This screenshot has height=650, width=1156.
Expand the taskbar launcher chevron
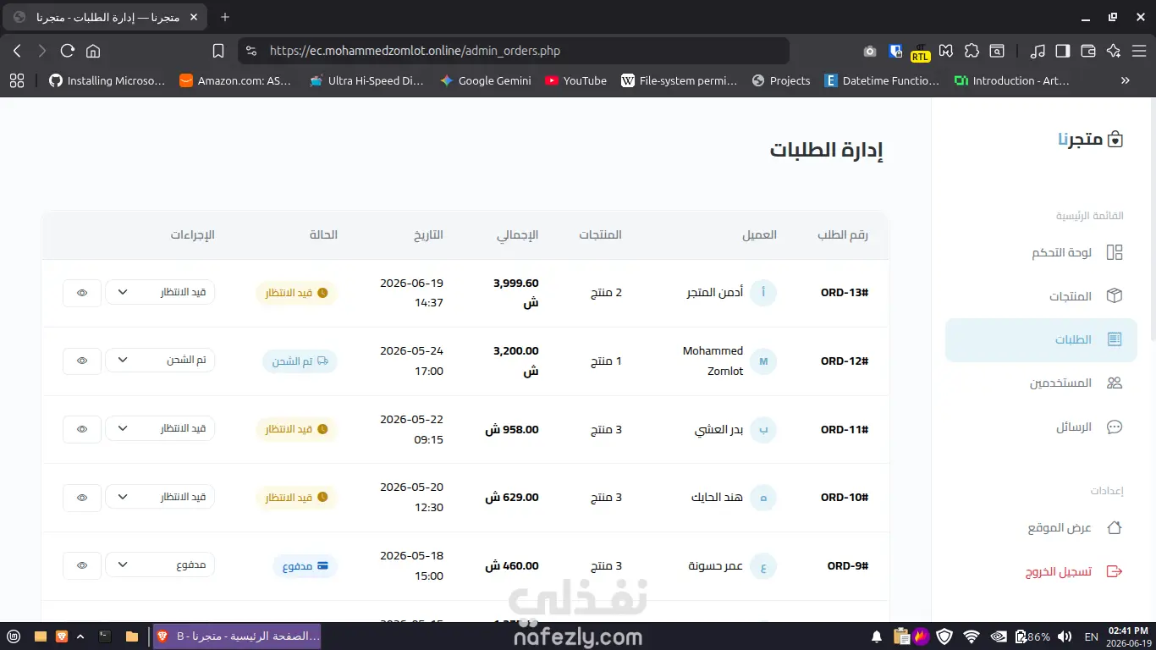tap(80, 636)
